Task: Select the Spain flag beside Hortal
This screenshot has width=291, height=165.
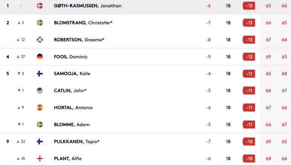Action: pos(40,108)
